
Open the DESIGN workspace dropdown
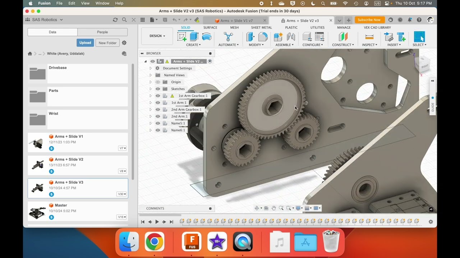(x=157, y=36)
